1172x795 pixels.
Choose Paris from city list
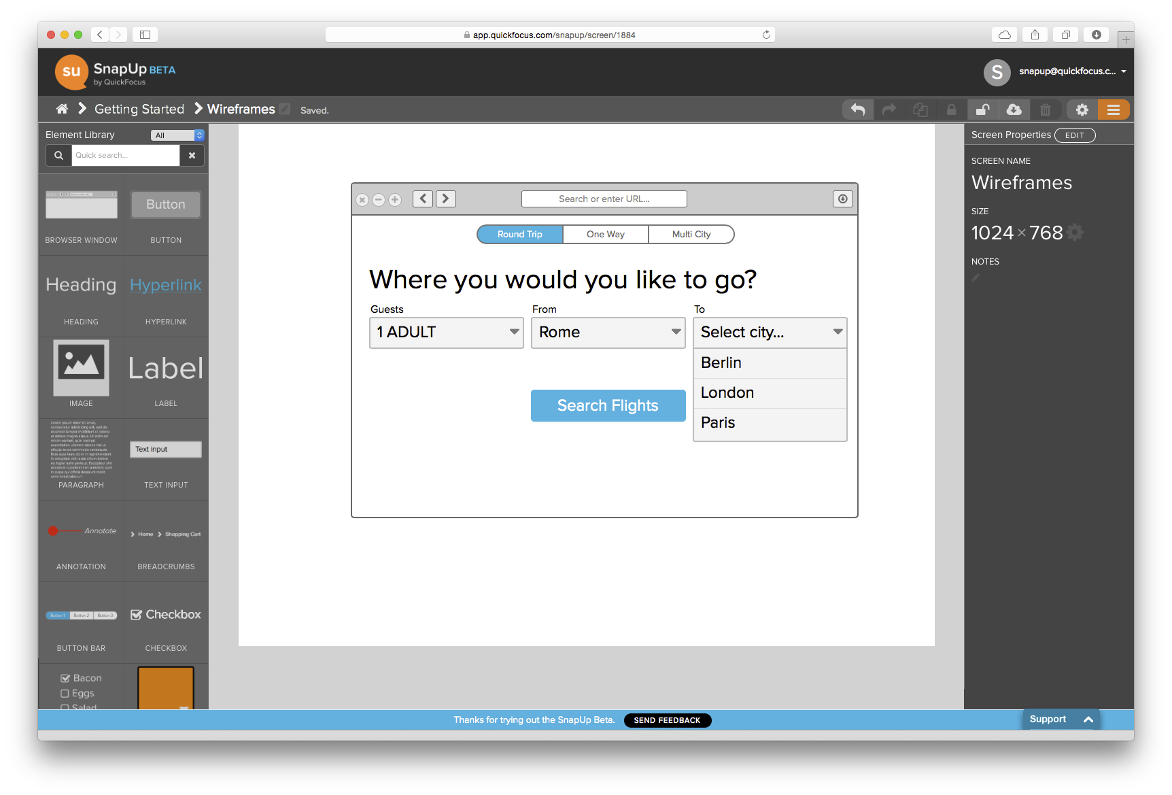pyautogui.click(x=770, y=423)
